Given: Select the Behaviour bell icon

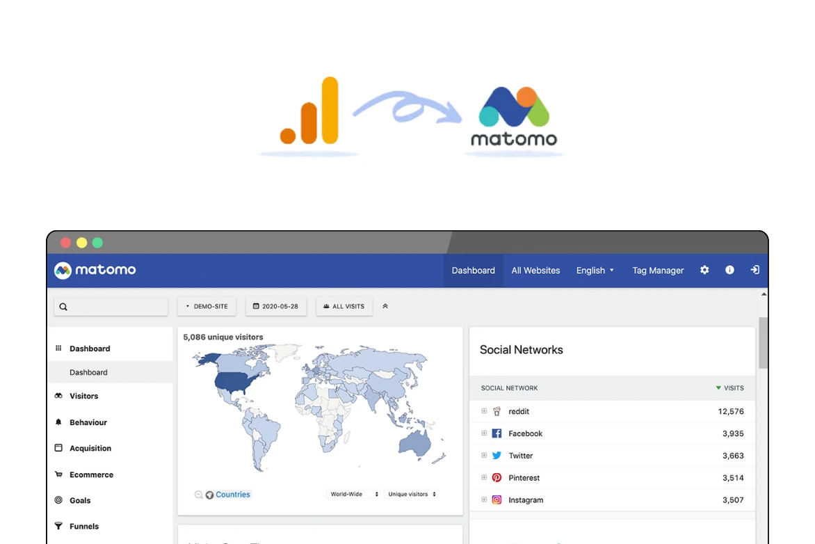Looking at the screenshot, I should [59, 422].
